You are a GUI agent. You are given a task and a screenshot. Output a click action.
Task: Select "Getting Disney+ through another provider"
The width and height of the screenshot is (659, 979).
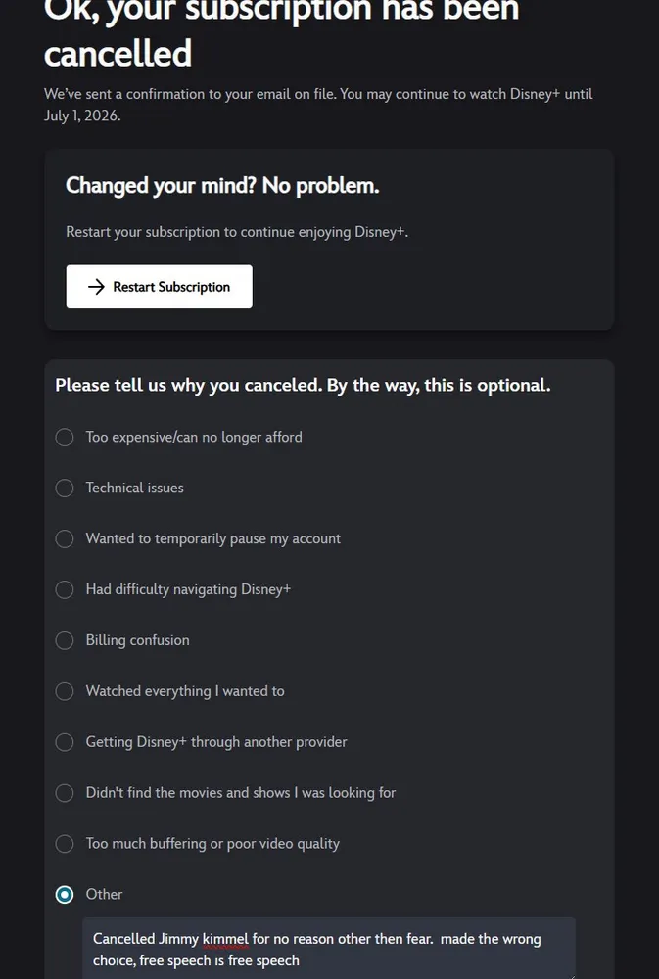point(65,742)
